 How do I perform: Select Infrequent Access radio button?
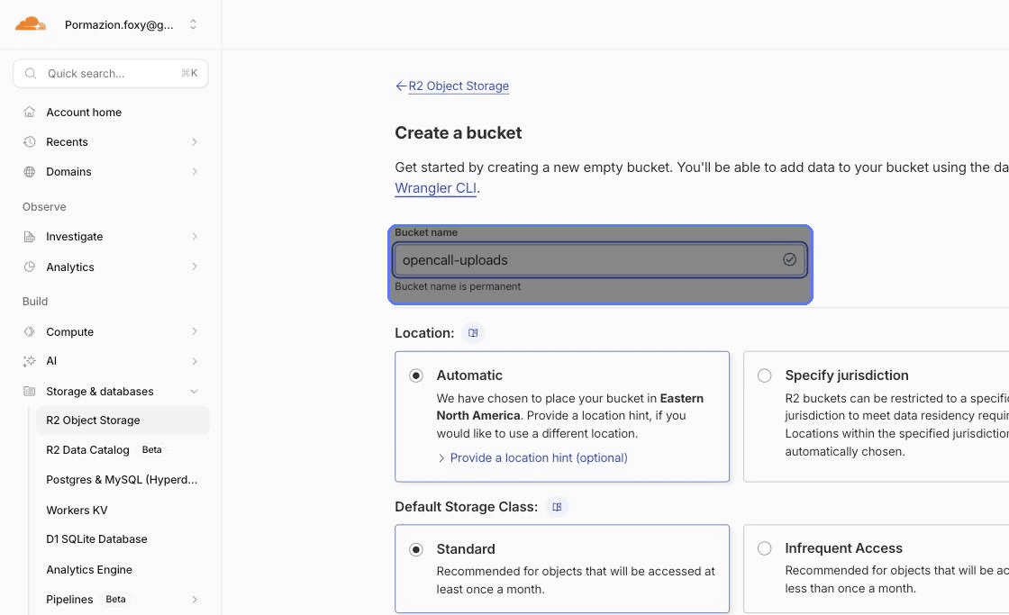[765, 548]
